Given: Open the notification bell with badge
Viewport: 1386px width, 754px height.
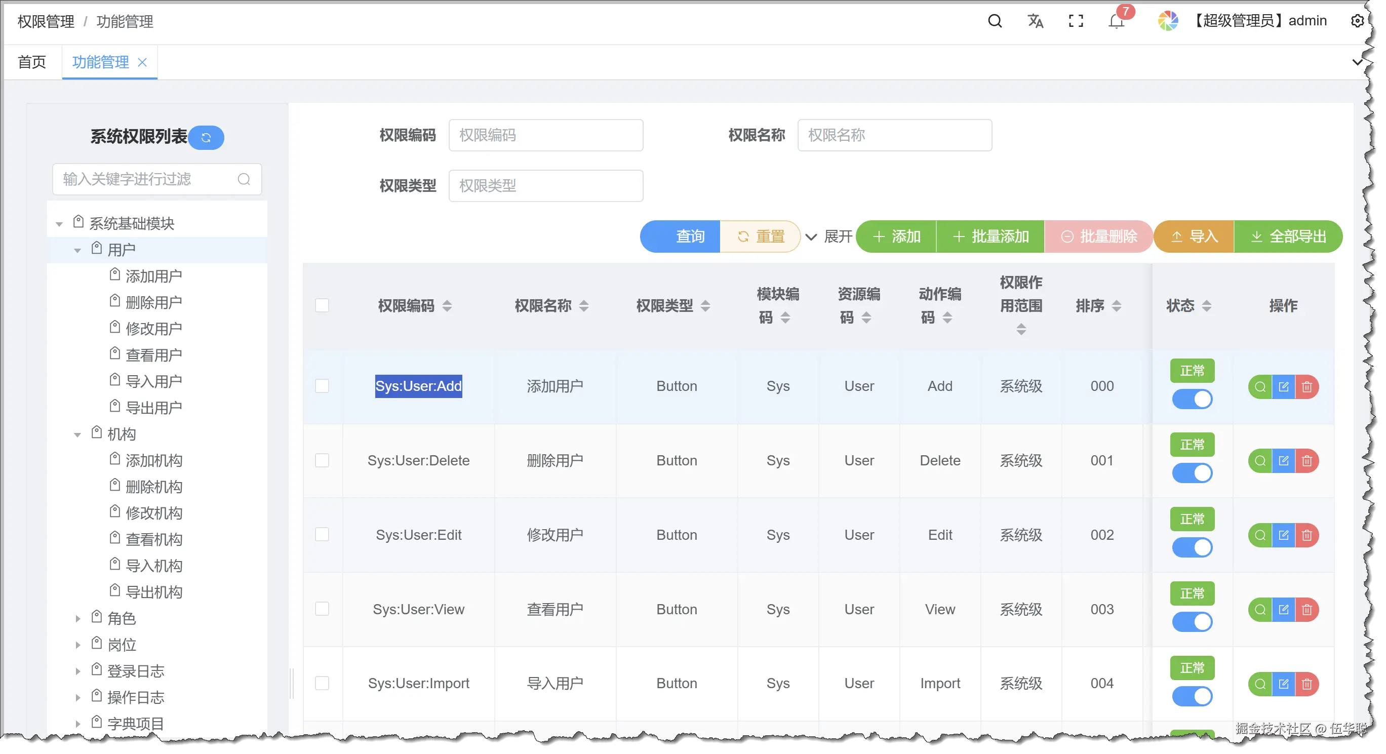Looking at the screenshot, I should click(x=1117, y=22).
